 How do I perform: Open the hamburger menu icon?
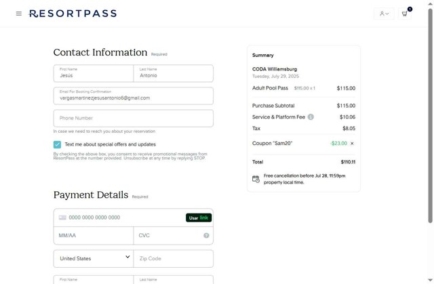click(x=19, y=14)
